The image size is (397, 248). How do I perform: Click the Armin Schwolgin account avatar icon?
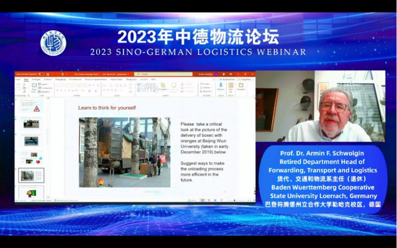pos(216,74)
